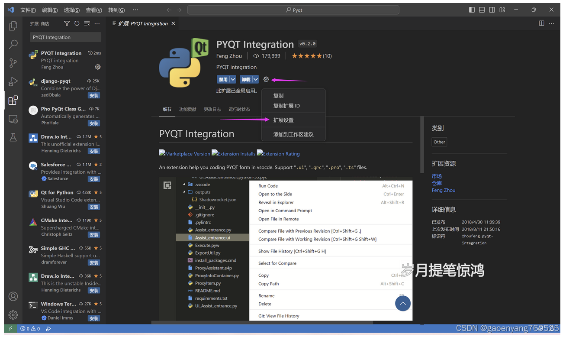Click the filter extensions funnel icon
Viewport: 566px width, 337px height.
pyautogui.click(x=67, y=23)
